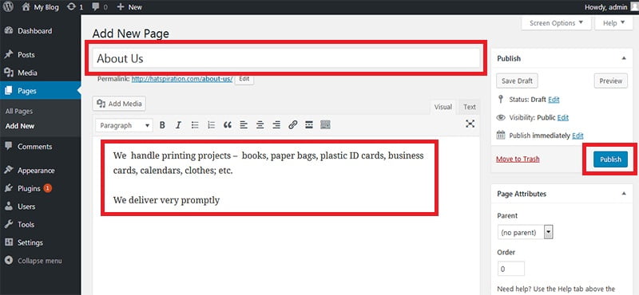
Task: Toggle the toolbar kitchen sink
Action: (x=325, y=125)
